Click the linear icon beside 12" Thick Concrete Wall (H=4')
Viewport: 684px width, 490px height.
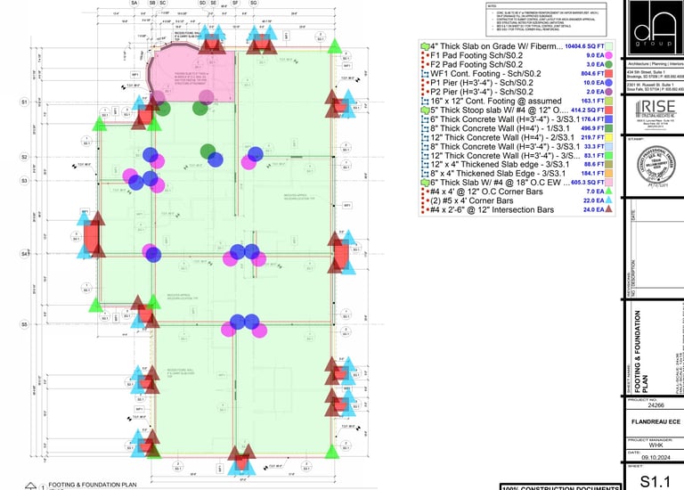click(x=425, y=137)
